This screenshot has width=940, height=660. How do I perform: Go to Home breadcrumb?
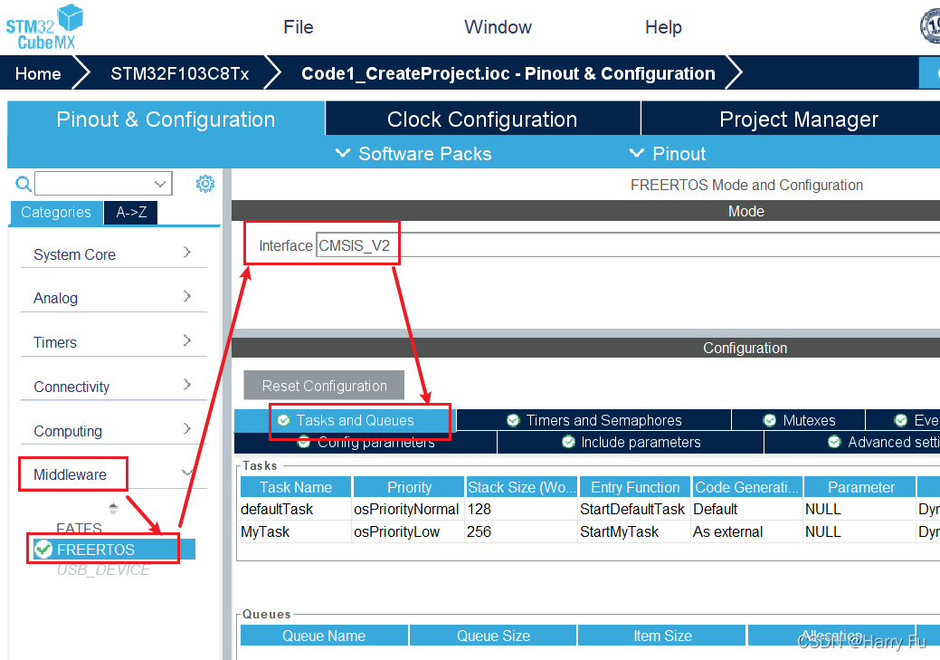coord(38,73)
